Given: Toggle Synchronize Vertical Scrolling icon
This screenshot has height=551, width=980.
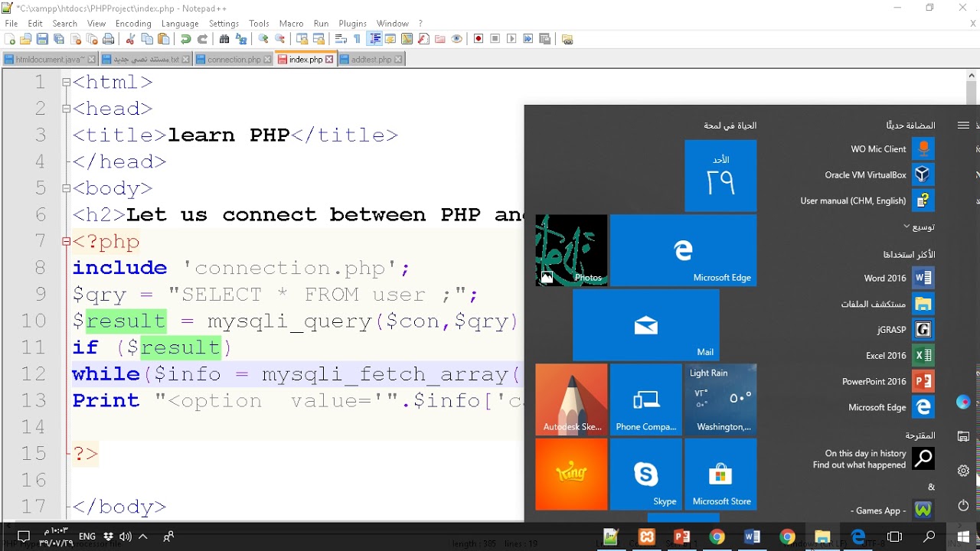Looking at the screenshot, I should (302, 39).
